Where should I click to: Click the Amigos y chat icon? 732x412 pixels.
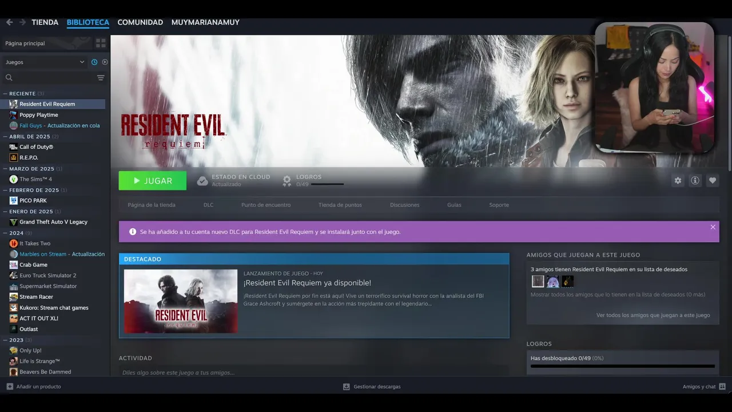tap(722, 386)
